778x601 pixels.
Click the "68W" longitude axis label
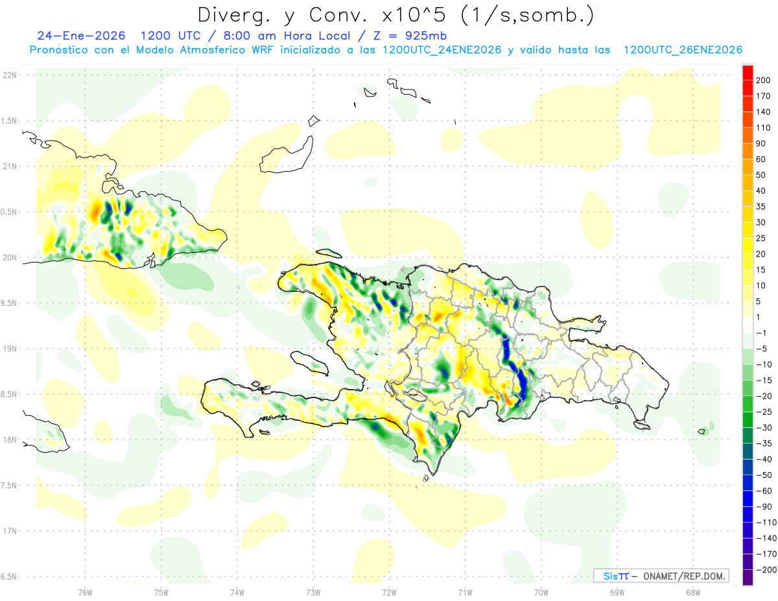pos(692,593)
